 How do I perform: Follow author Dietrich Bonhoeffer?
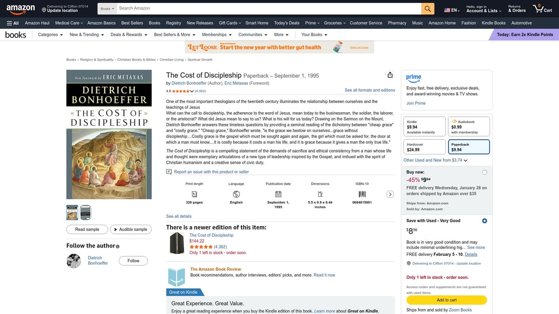(x=133, y=261)
